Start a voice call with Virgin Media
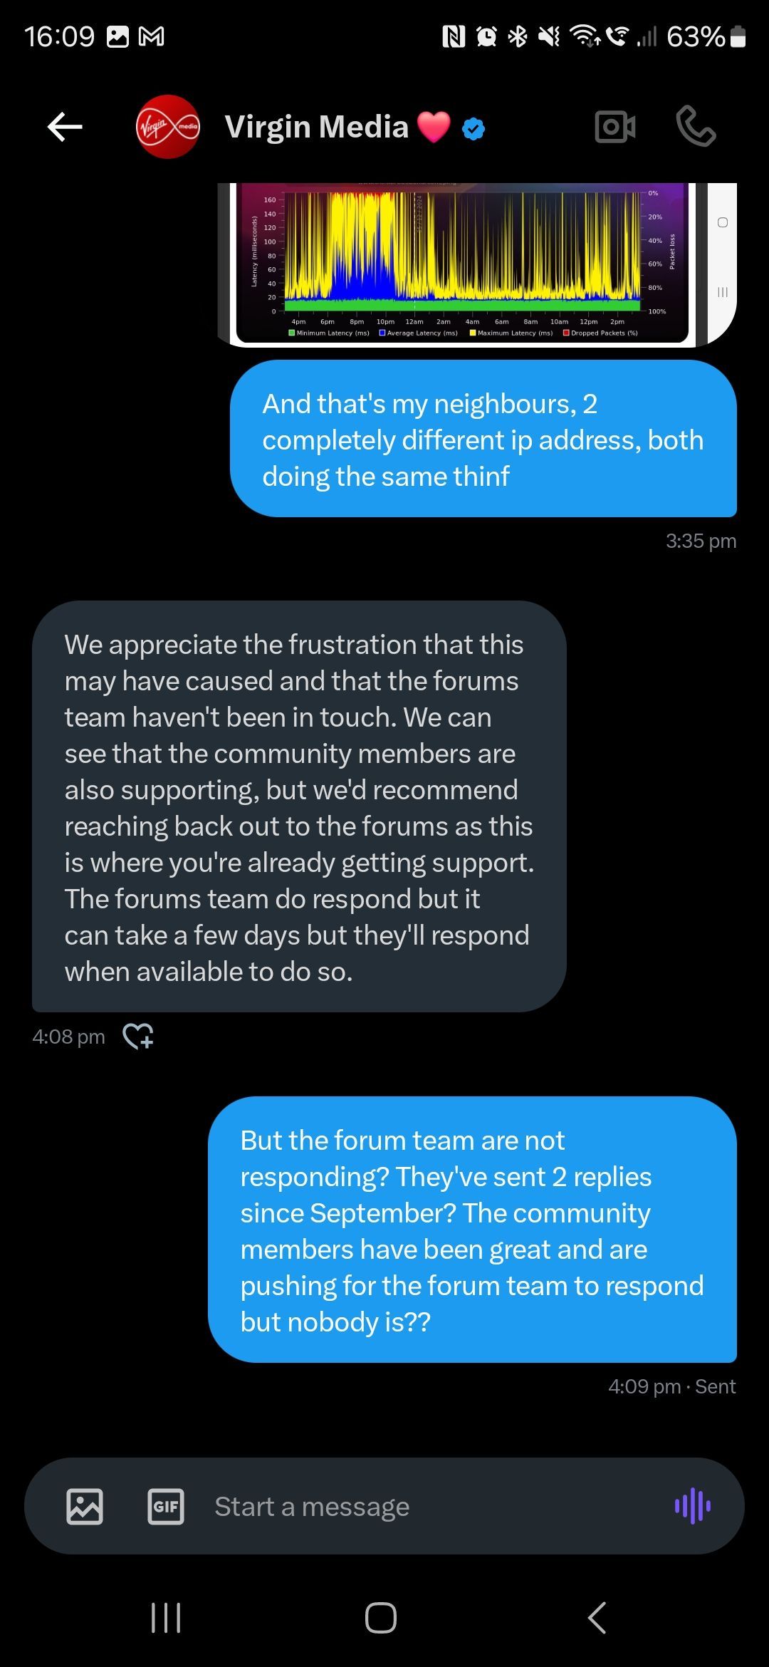Image resolution: width=769 pixels, height=1667 pixels. pyautogui.click(x=695, y=127)
